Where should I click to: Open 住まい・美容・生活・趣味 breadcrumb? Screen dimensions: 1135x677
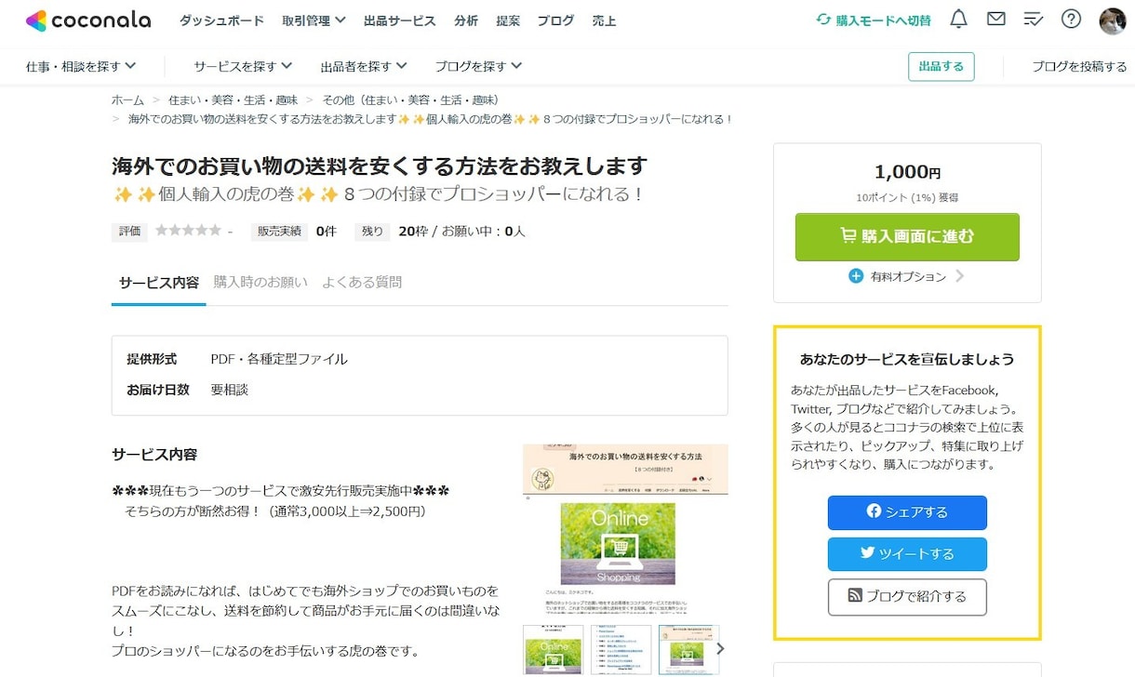pos(234,100)
